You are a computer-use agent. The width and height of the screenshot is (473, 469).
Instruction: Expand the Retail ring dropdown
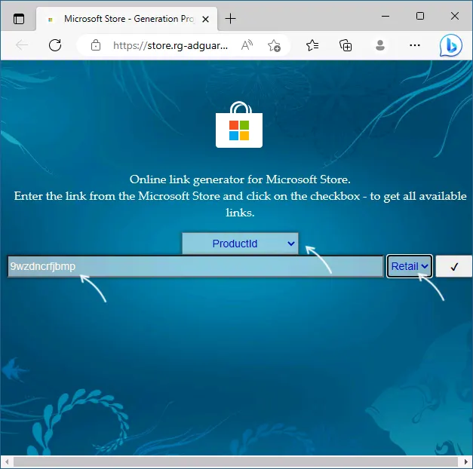coord(410,266)
